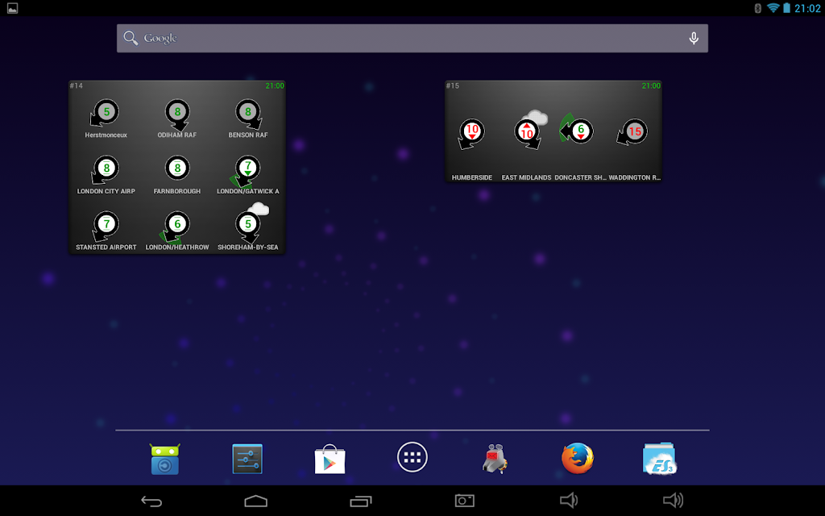
Task: Select the BENSON RAF wind station
Action: [x=248, y=114]
